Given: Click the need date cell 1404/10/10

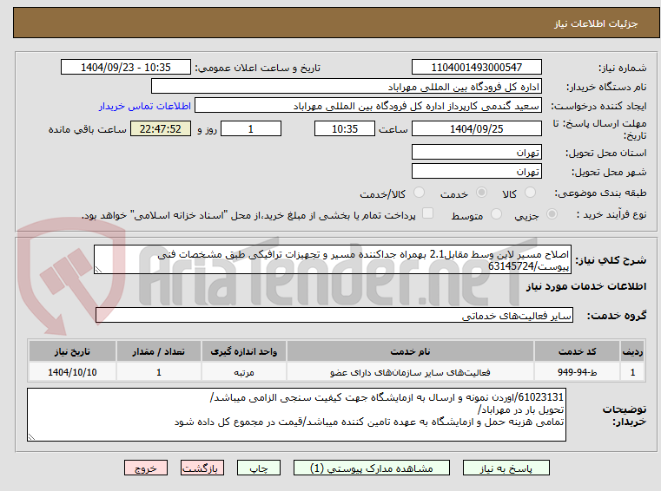Looking at the screenshot, I should [x=72, y=372].
